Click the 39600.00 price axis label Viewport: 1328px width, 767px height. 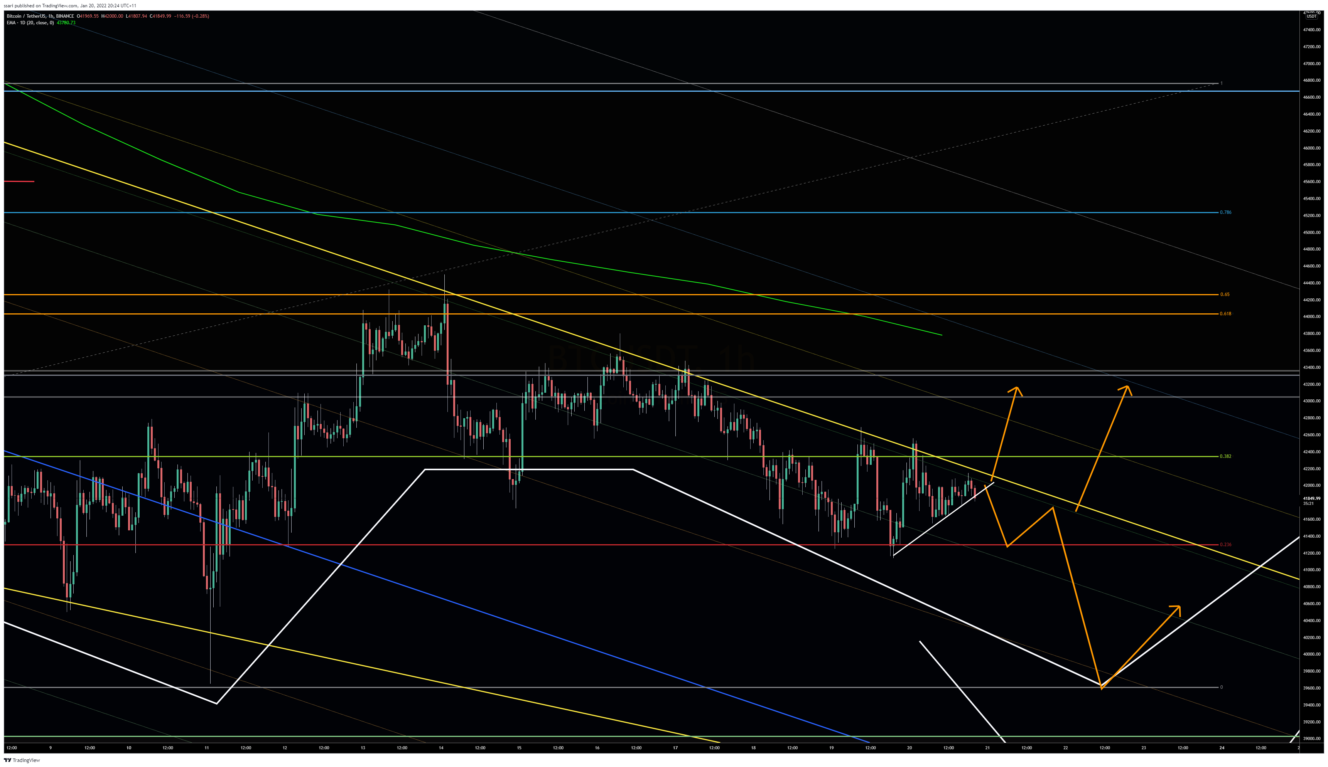pos(1312,688)
